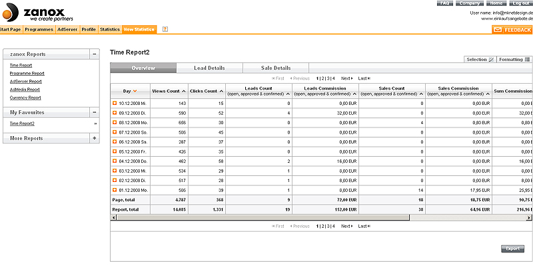Screen dimensions: 533x265
Task: Open the AdServer tab
Action: pyautogui.click(x=67, y=29)
